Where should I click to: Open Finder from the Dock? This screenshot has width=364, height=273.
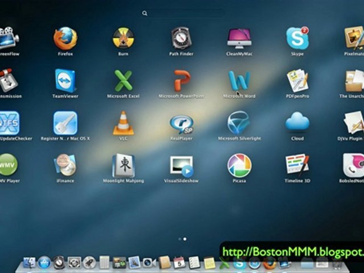(x=30, y=263)
